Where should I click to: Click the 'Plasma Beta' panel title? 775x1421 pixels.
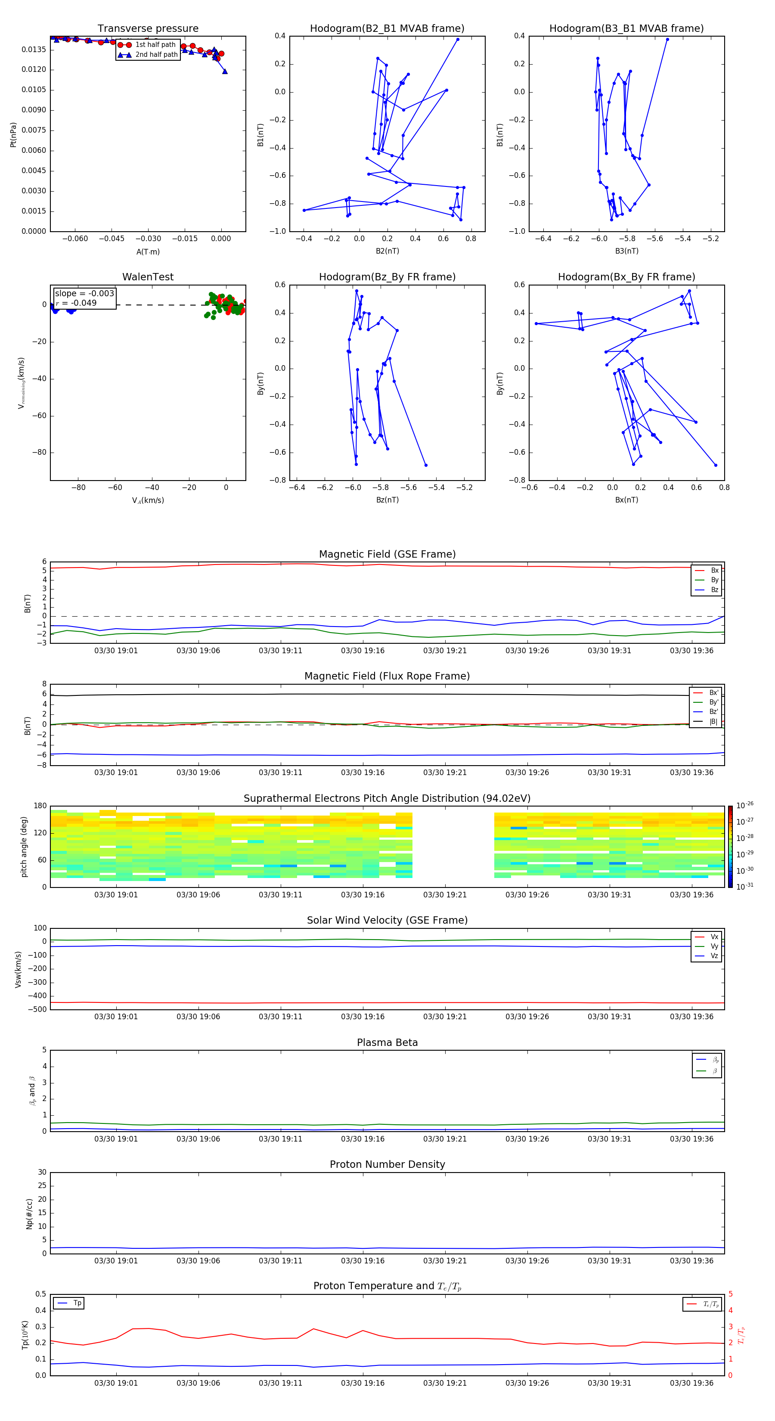tap(387, 1043)
